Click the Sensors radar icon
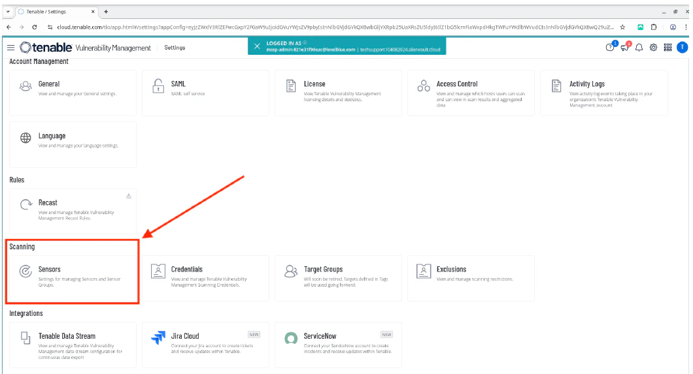Screen dimensions: 693x374 click(x=25, y=271)
